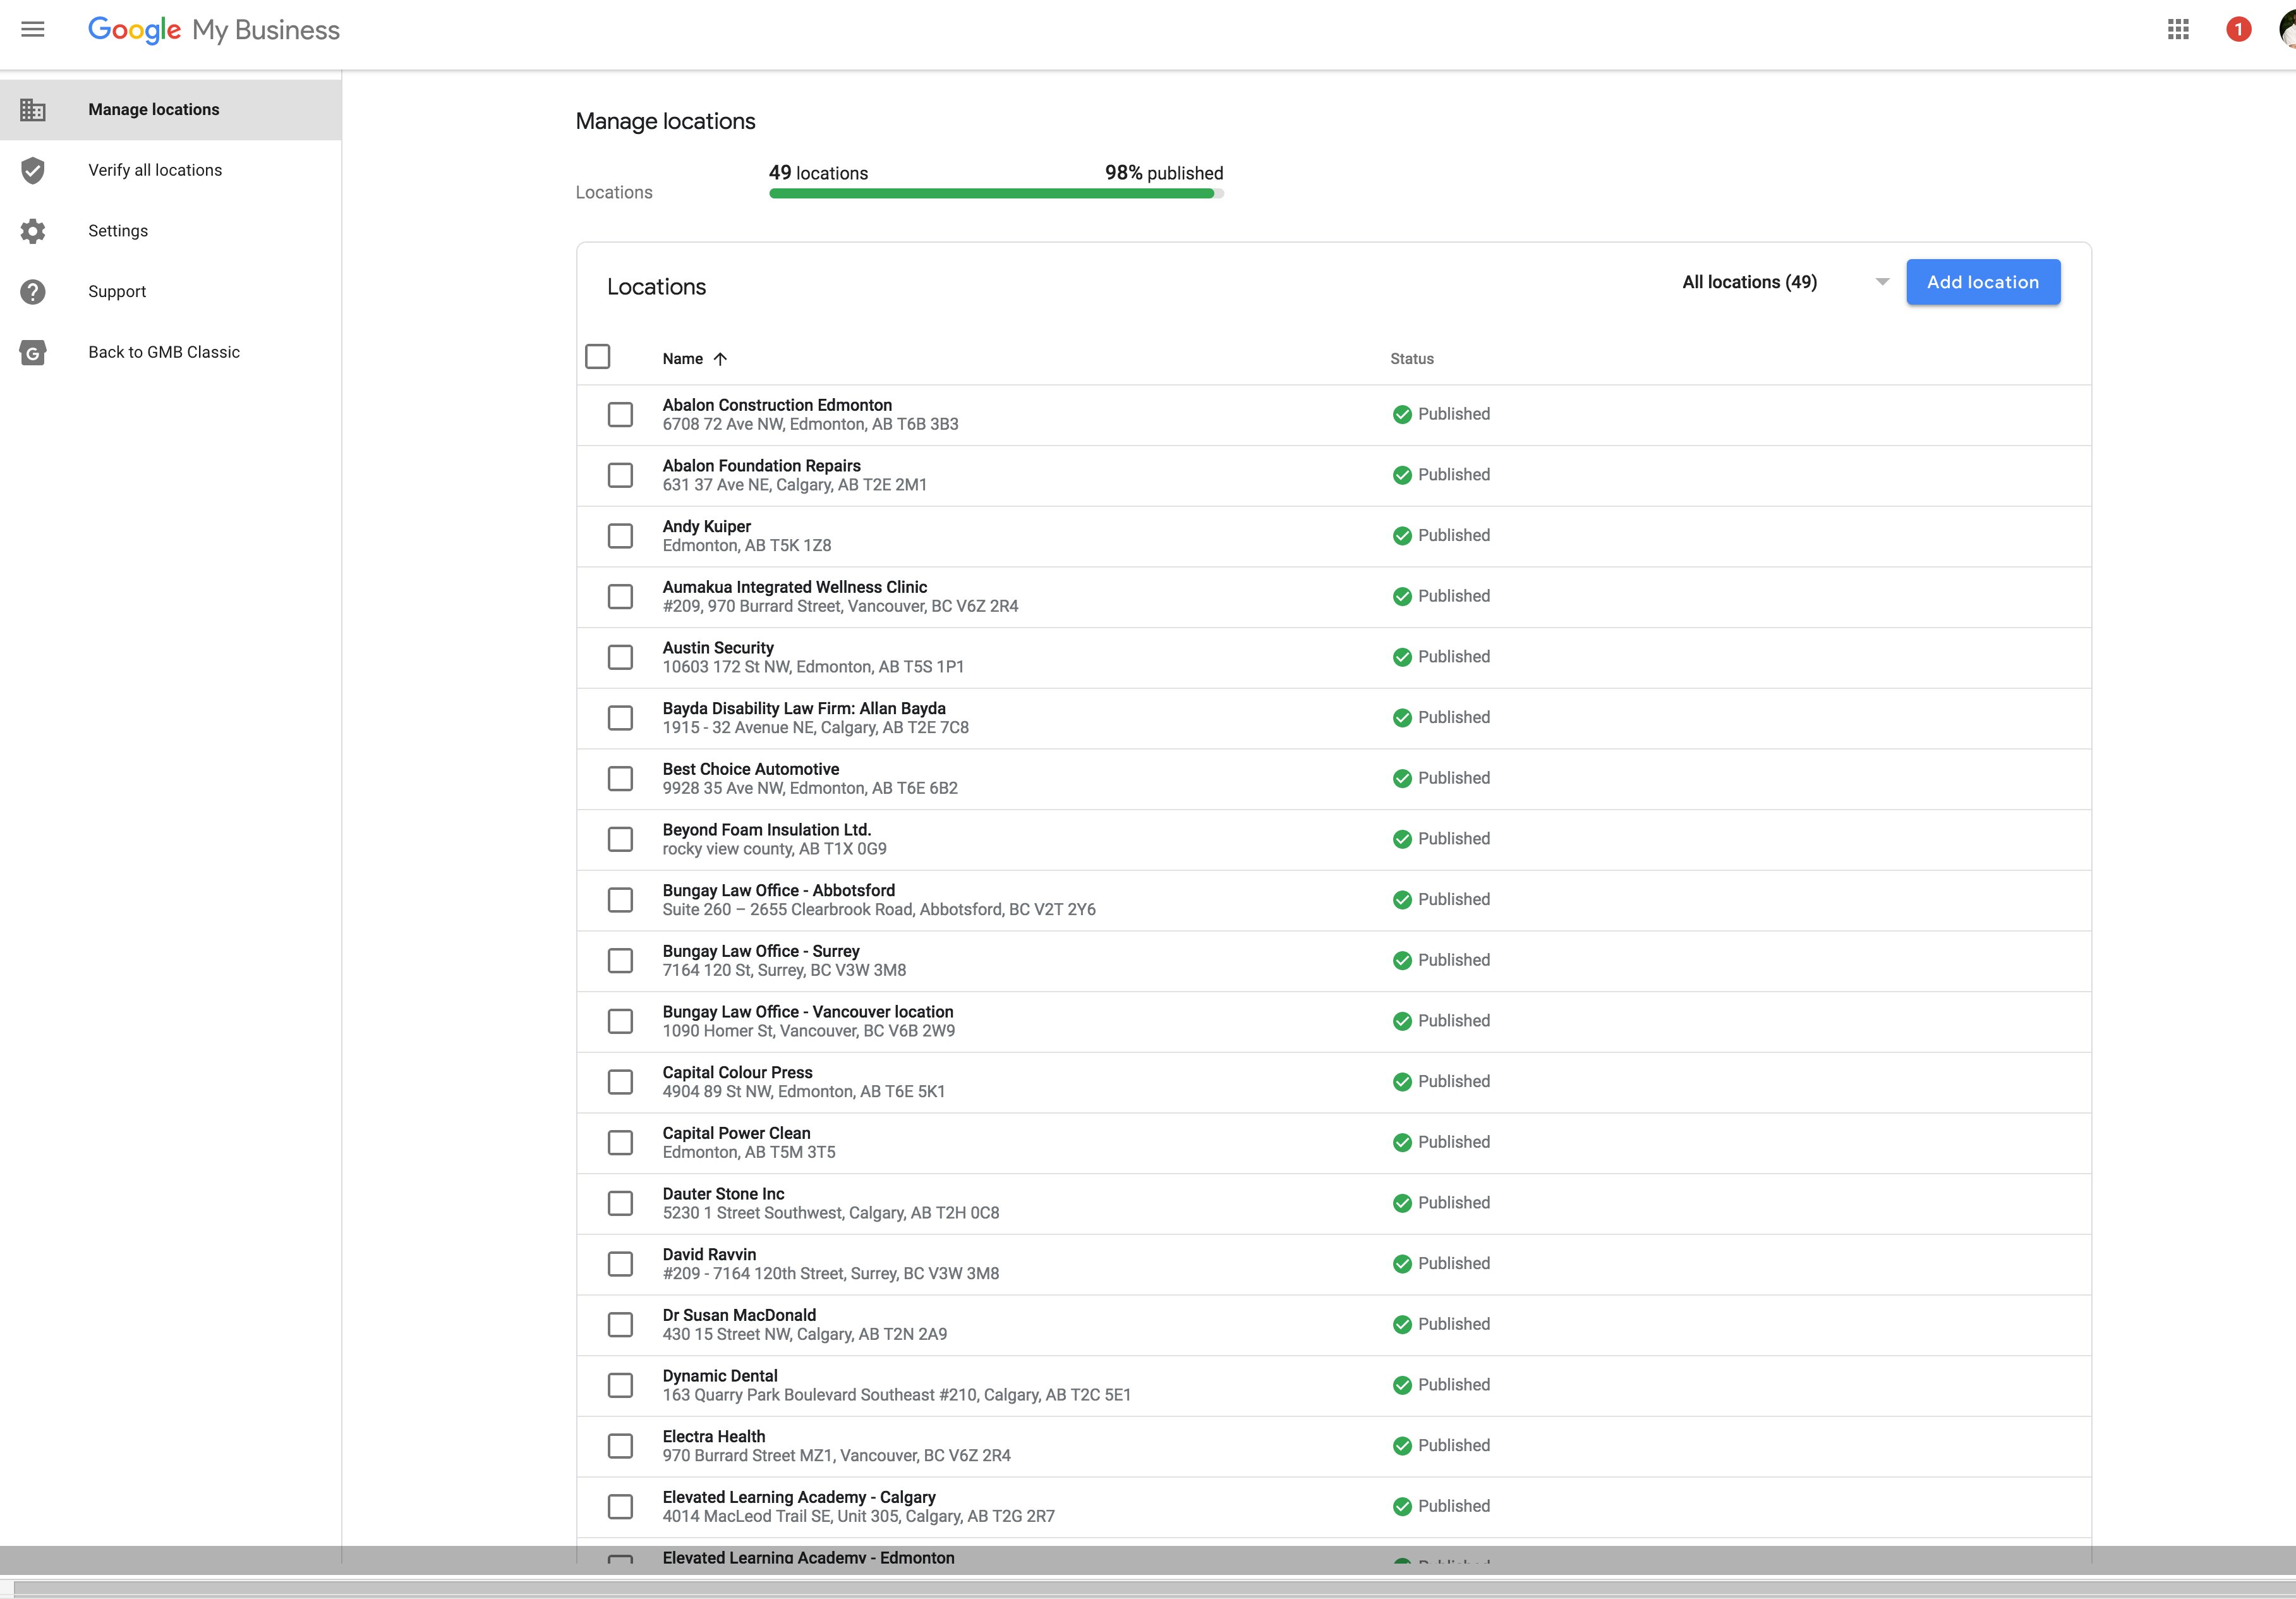
Task: Open the Google apps grid
Action: [2178, 29]
